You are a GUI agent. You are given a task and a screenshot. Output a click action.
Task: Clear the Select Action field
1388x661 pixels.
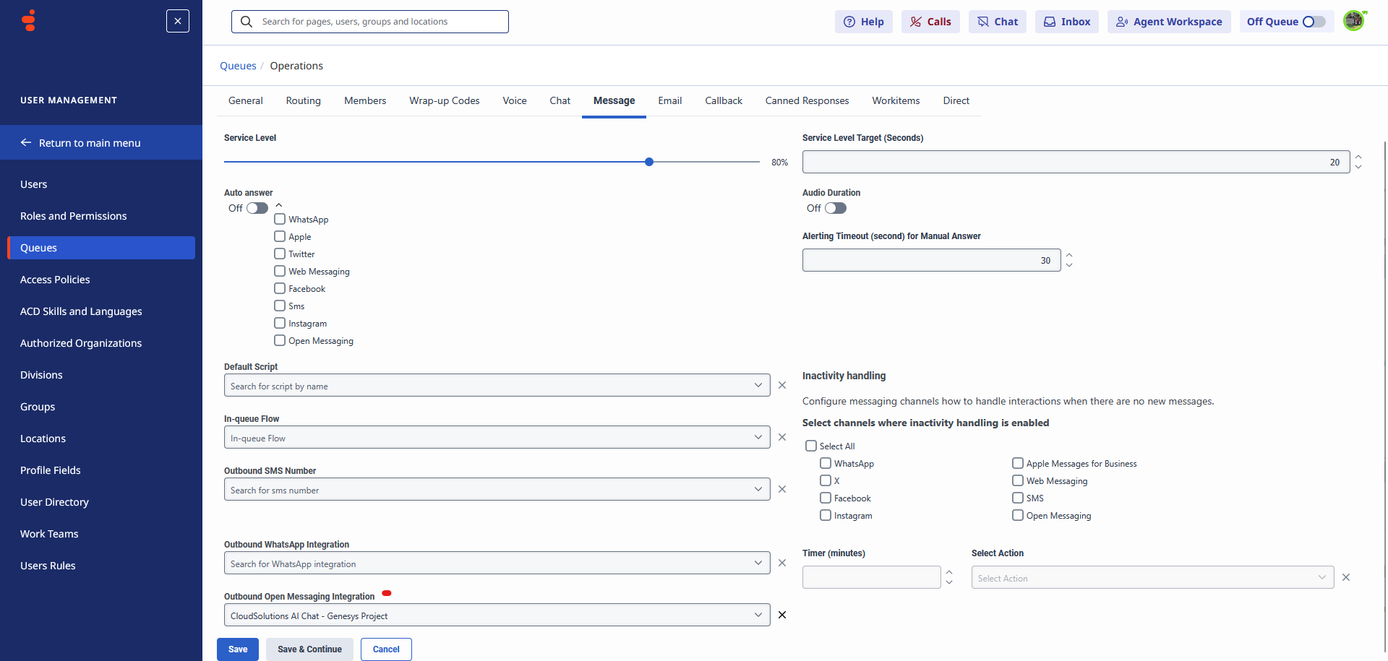(x=1346, y=578)
